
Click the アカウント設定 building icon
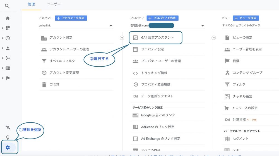click(x=44, y=38)
